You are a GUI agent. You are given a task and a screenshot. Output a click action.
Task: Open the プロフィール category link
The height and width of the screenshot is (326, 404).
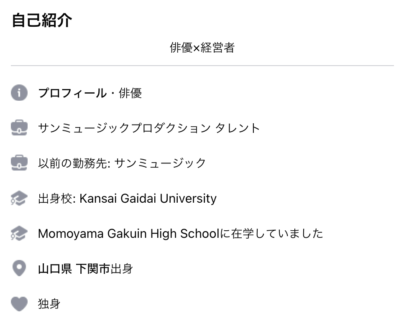tap(72, 93)
